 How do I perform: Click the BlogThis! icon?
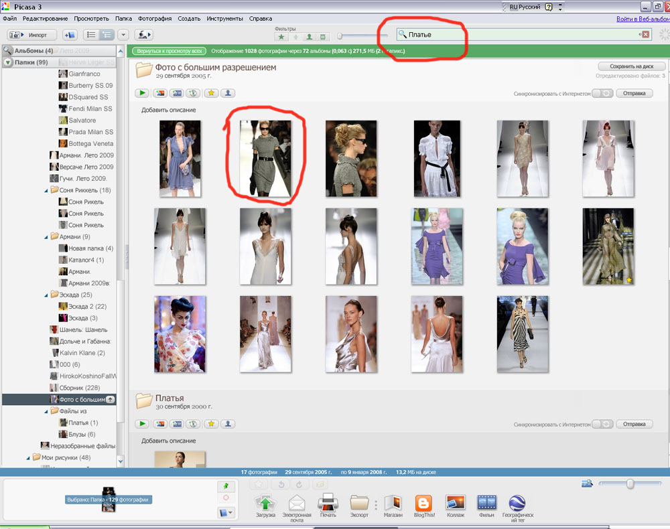click(x=423, y=502)
